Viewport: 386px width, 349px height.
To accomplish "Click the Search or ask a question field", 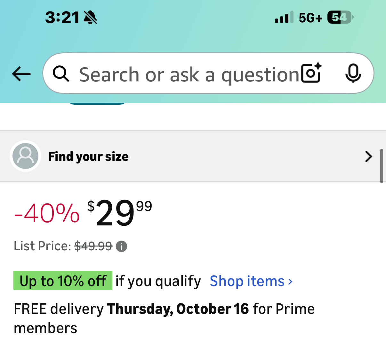I will [x=189, y=74].
